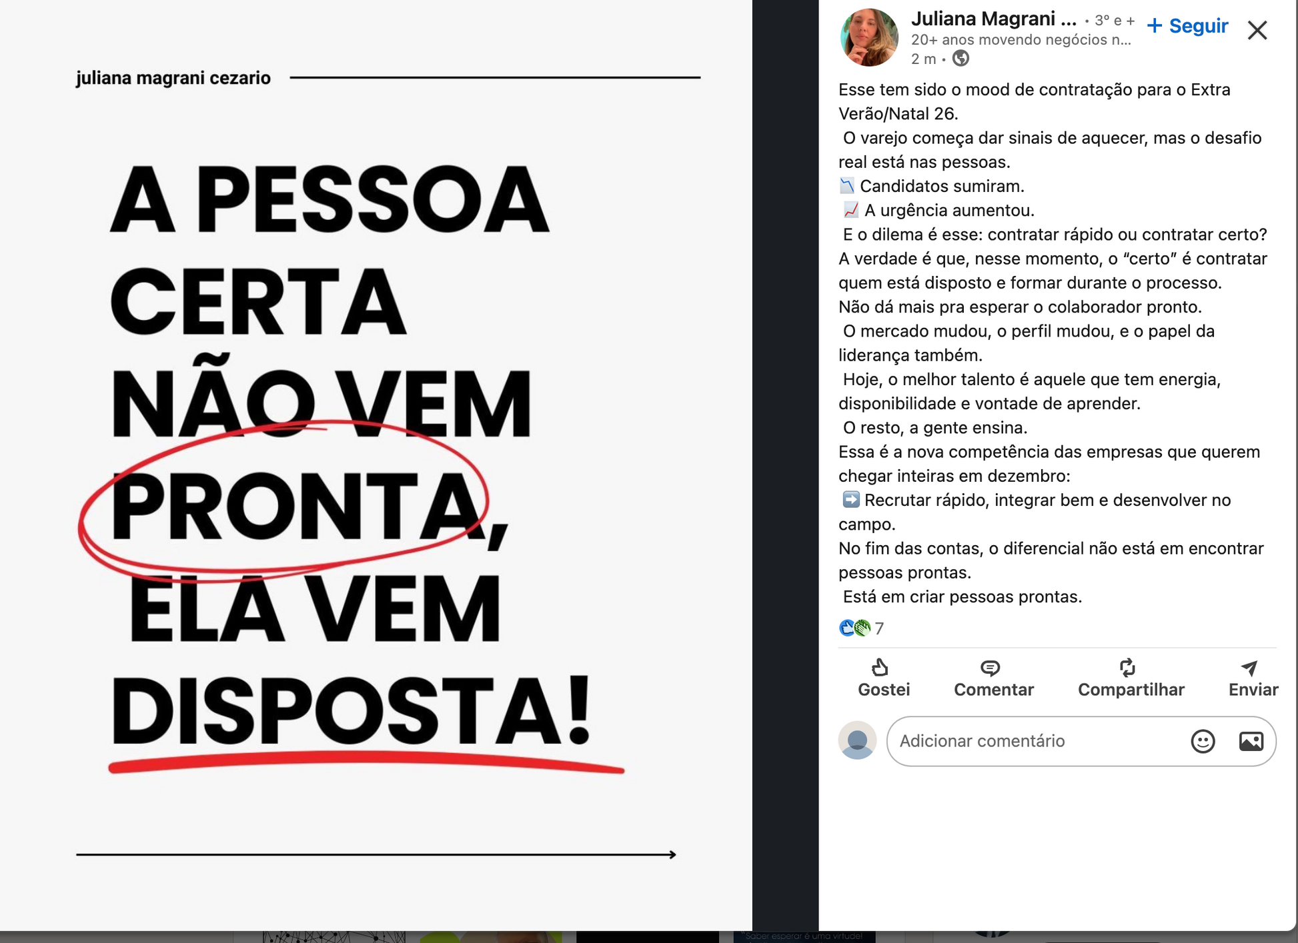Image resolution: width=1298 pixels, height=943 pixels.
Task: Click your own avatar beside comment box
Action: point(857,740)
